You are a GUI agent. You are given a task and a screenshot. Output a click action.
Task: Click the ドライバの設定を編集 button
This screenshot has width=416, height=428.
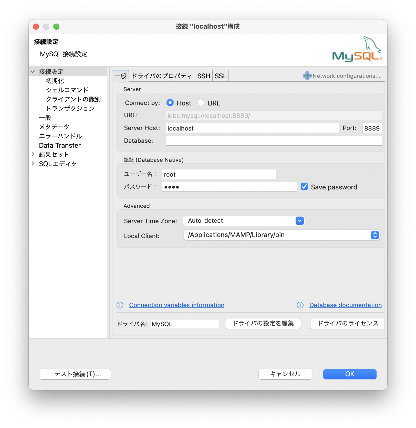point(263,324)
